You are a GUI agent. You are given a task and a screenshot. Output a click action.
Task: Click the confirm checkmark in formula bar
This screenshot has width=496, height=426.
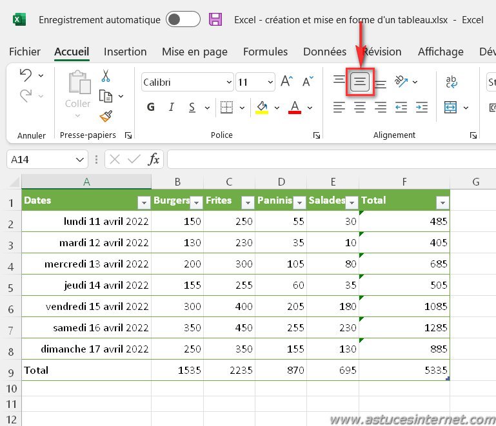(134, 159)
